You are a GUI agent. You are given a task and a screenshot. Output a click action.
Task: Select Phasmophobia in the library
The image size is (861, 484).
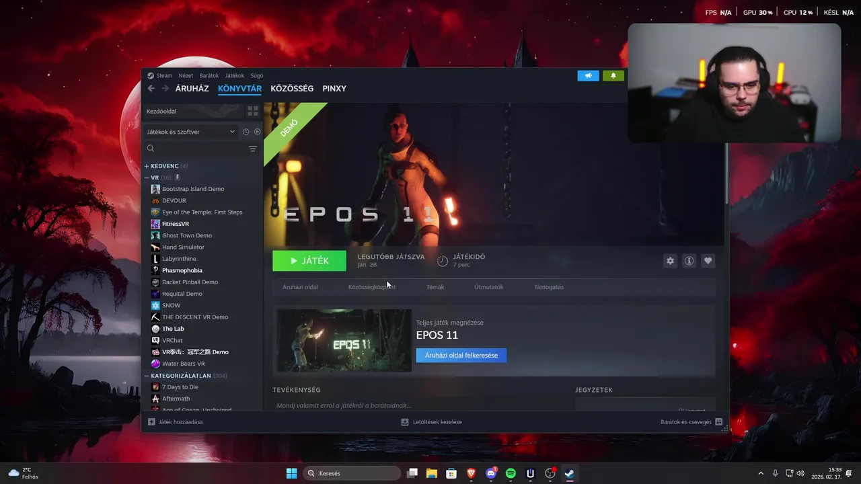click(182, 270)
